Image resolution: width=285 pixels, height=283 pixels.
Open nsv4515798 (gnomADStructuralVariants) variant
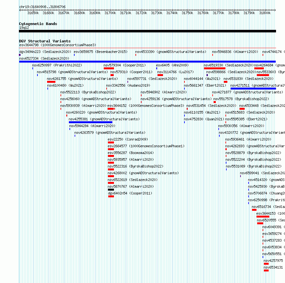click(72, 72)
